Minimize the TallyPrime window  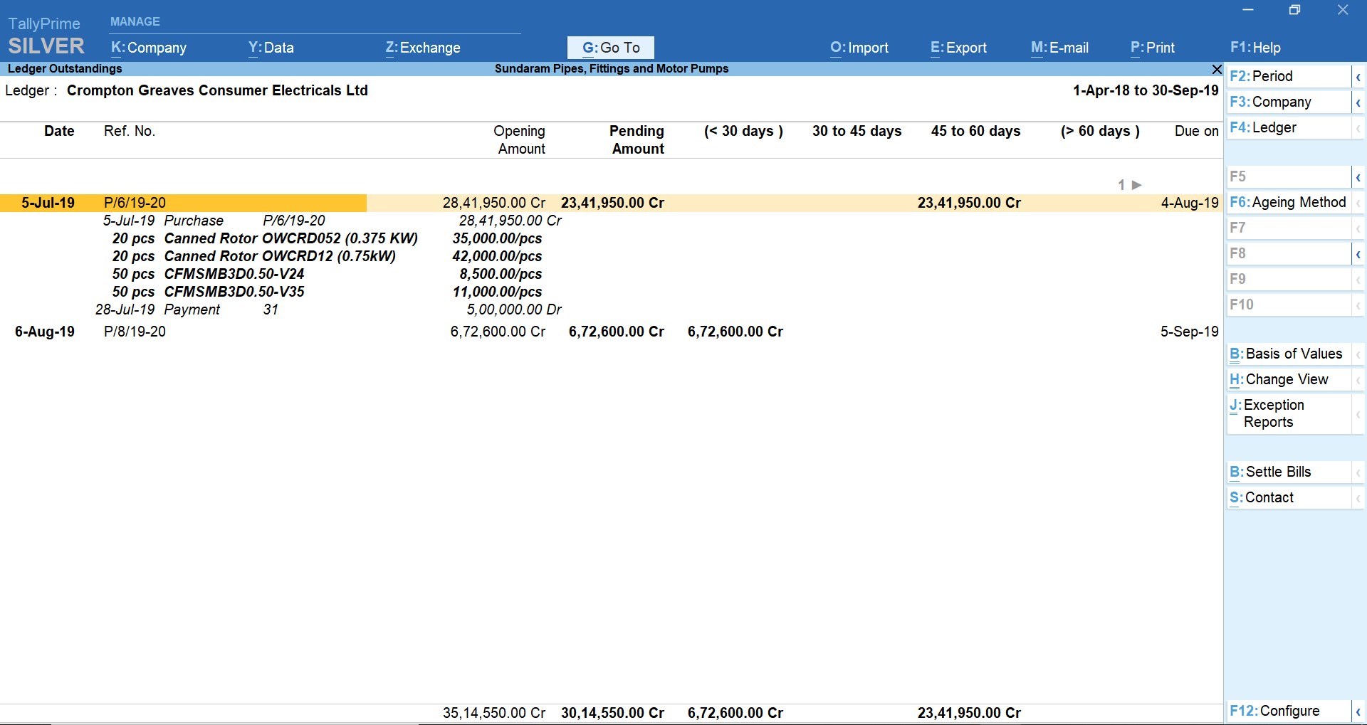pyautogui.click(x=1248, y=10)
